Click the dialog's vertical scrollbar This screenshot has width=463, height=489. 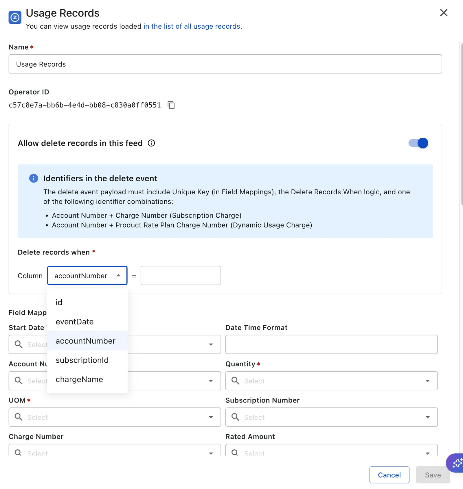pos(462,124)
